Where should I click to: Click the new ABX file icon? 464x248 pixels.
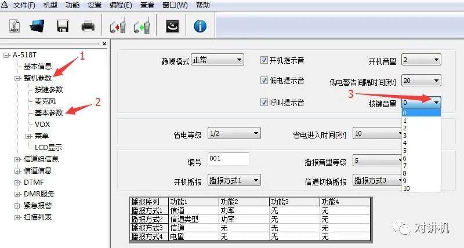(x=14, y=26)
